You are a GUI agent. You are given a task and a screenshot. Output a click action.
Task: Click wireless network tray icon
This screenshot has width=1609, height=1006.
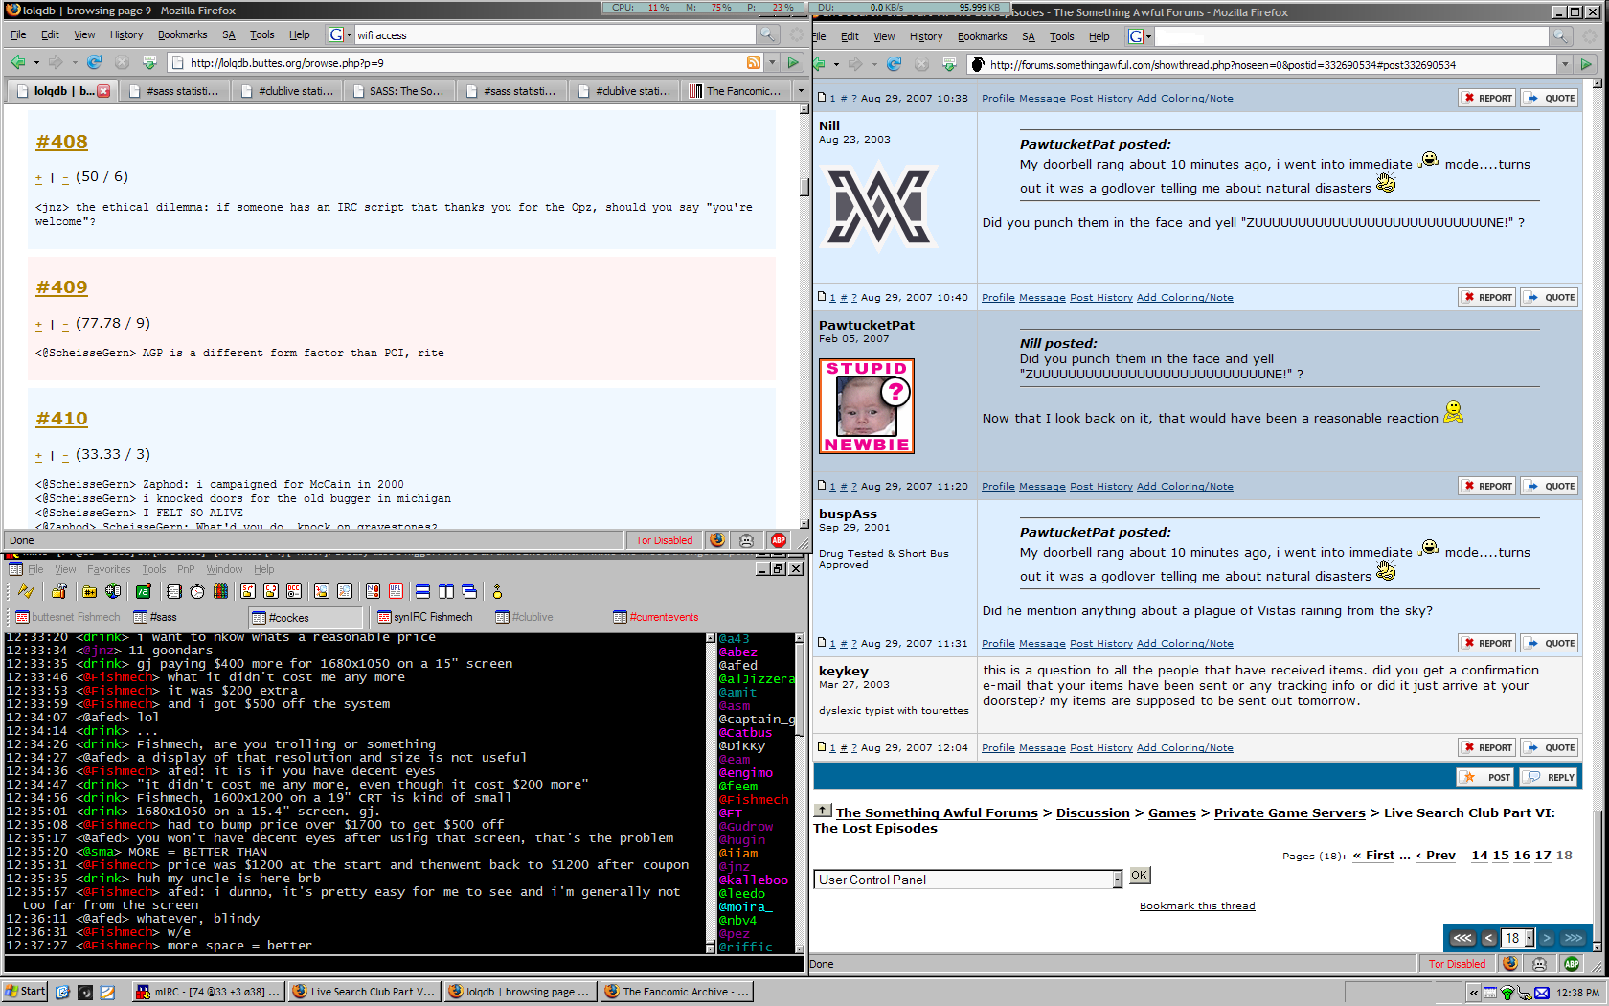tap(1507, 993)
